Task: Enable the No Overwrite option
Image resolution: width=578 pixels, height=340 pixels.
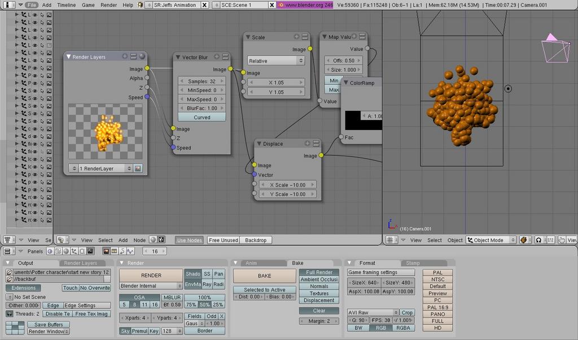Action: coord(95,288)
